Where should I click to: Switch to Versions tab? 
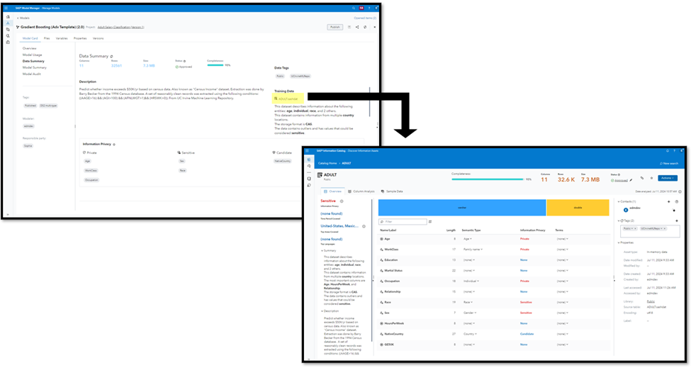tap(99, 38)
